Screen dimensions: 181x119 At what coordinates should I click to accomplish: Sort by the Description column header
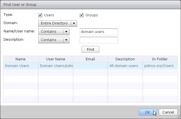click(125, 59)
